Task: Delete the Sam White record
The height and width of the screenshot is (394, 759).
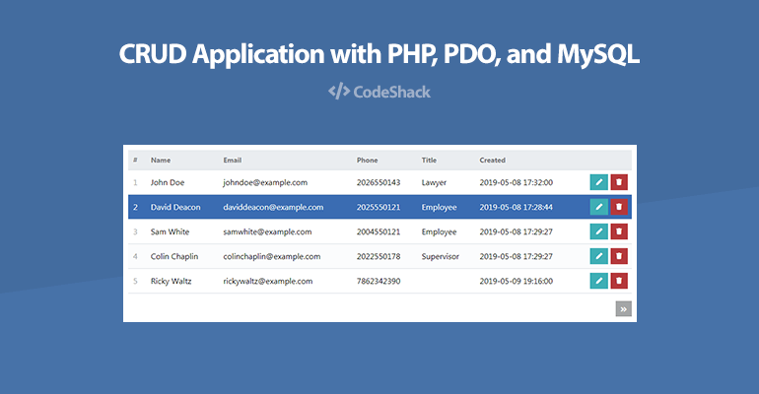Action: click(619, 231)
